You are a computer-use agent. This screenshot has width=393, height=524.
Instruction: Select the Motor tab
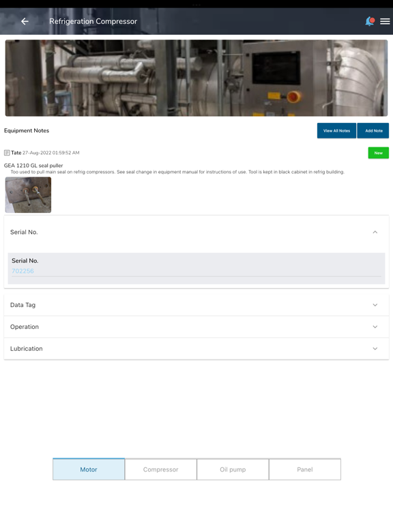89,469
